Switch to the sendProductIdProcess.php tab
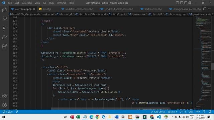Screen dimensions: 214x120 (119, 9)
